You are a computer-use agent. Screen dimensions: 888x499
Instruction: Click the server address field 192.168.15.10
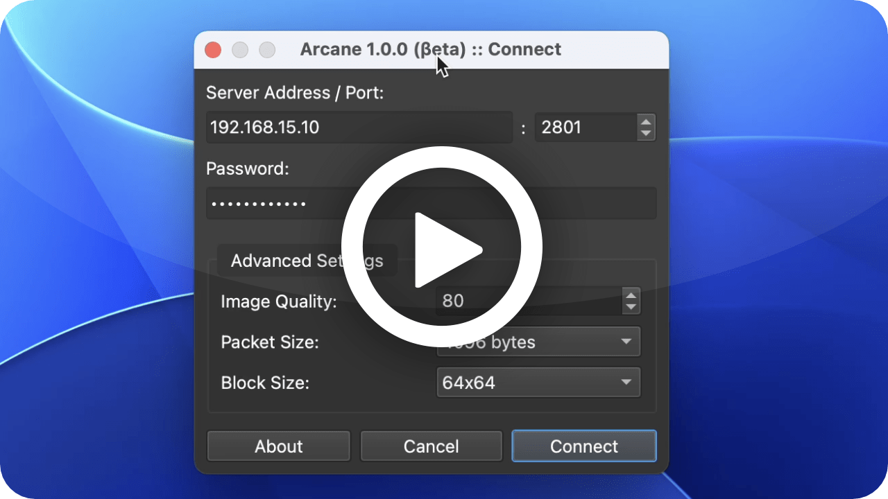coord(359,128)
